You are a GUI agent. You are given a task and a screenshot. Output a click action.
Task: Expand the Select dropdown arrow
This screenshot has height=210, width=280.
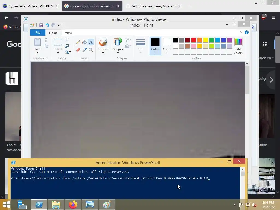(x=58, y=53)
